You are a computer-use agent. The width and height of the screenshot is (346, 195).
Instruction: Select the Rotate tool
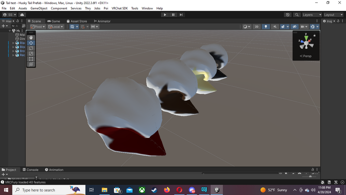(31, 48)
